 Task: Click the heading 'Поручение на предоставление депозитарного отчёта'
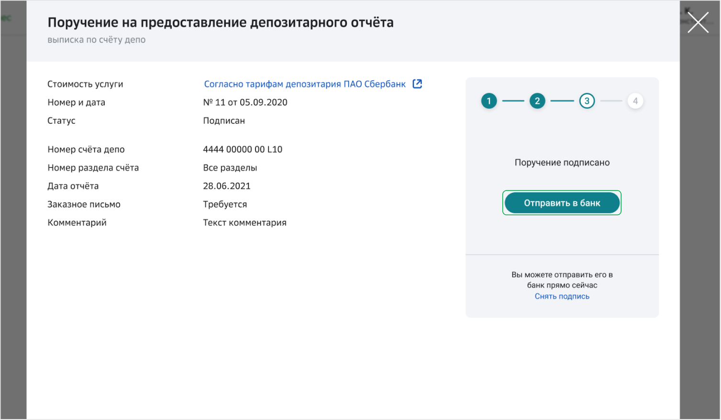click(x=221, y=22)
